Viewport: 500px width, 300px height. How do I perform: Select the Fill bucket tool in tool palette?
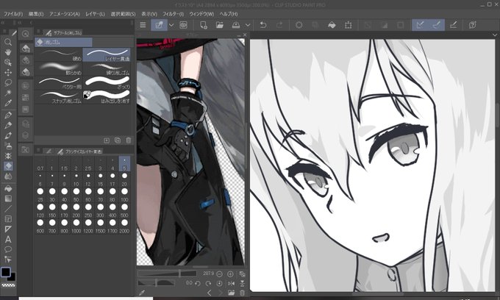[8, 188]
